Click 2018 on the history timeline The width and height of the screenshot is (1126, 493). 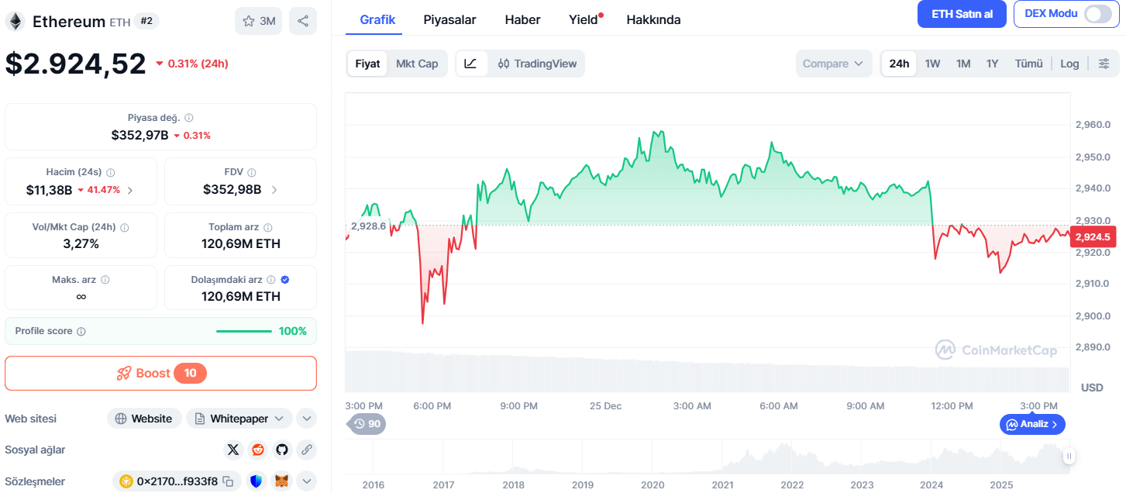(513, 484)
